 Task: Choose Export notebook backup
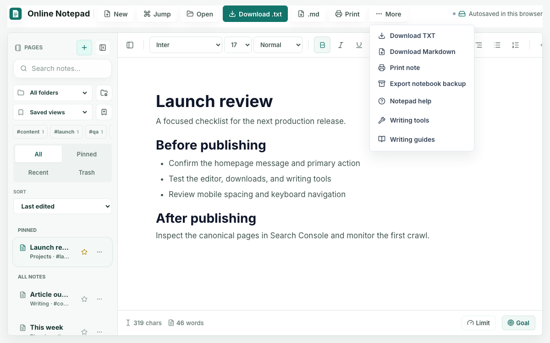[x=422, y=84]
